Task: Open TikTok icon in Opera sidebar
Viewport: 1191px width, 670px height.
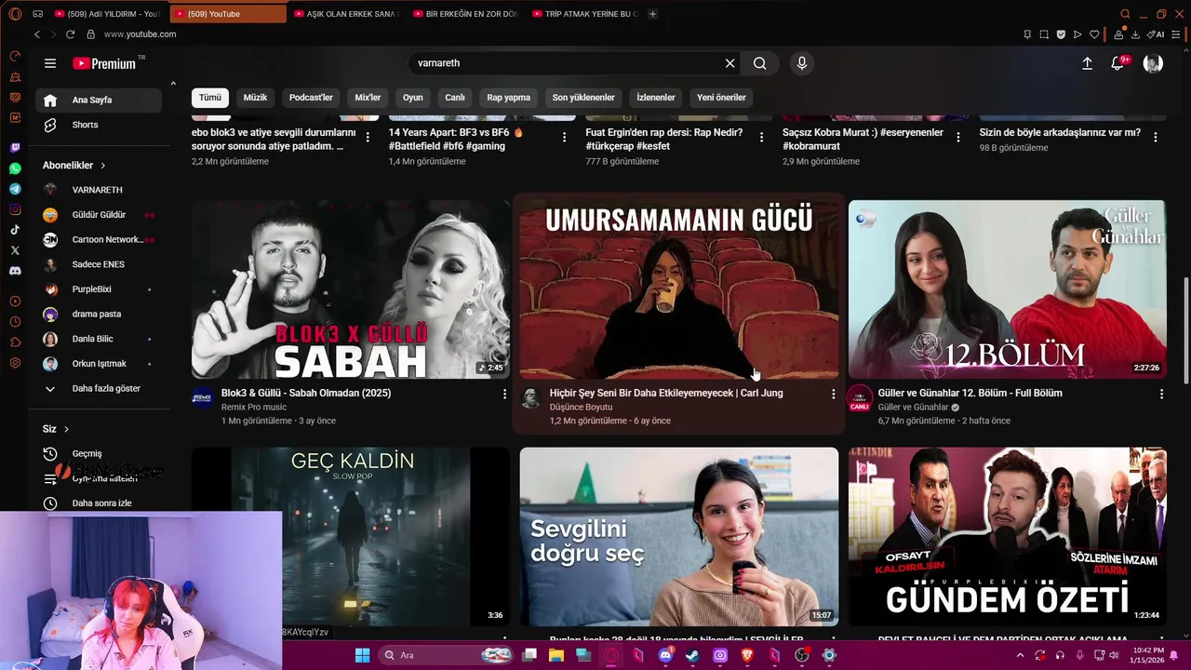Action: [15, 230]
